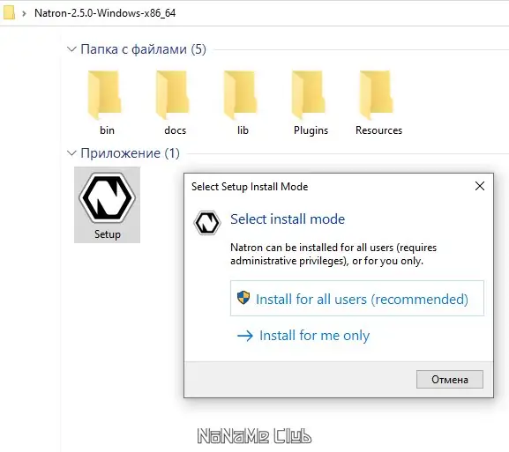The image size is (509, 452).
Task: Collapse the 'Приложение (1)' group
Action: 71,153
